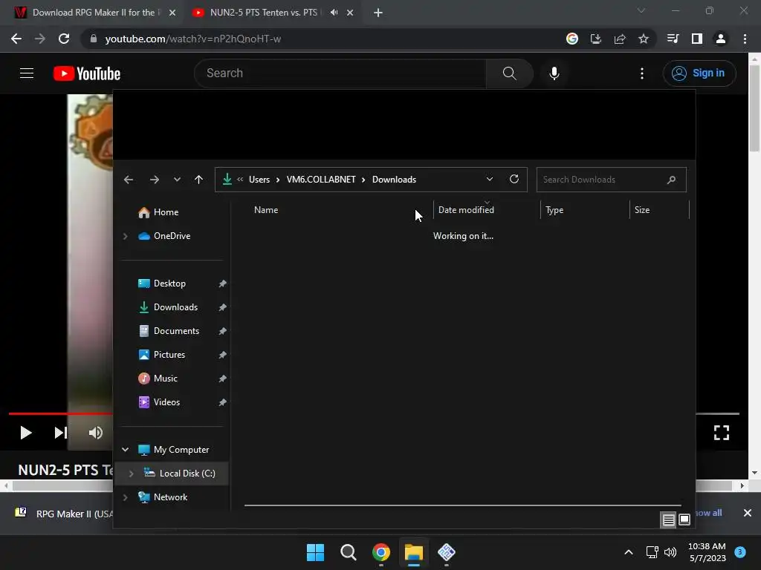Open the Chrome profile icon

(x=721, y=39)
